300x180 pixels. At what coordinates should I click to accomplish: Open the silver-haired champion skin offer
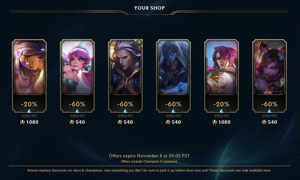pyautogui.click(x=125, y=76)
